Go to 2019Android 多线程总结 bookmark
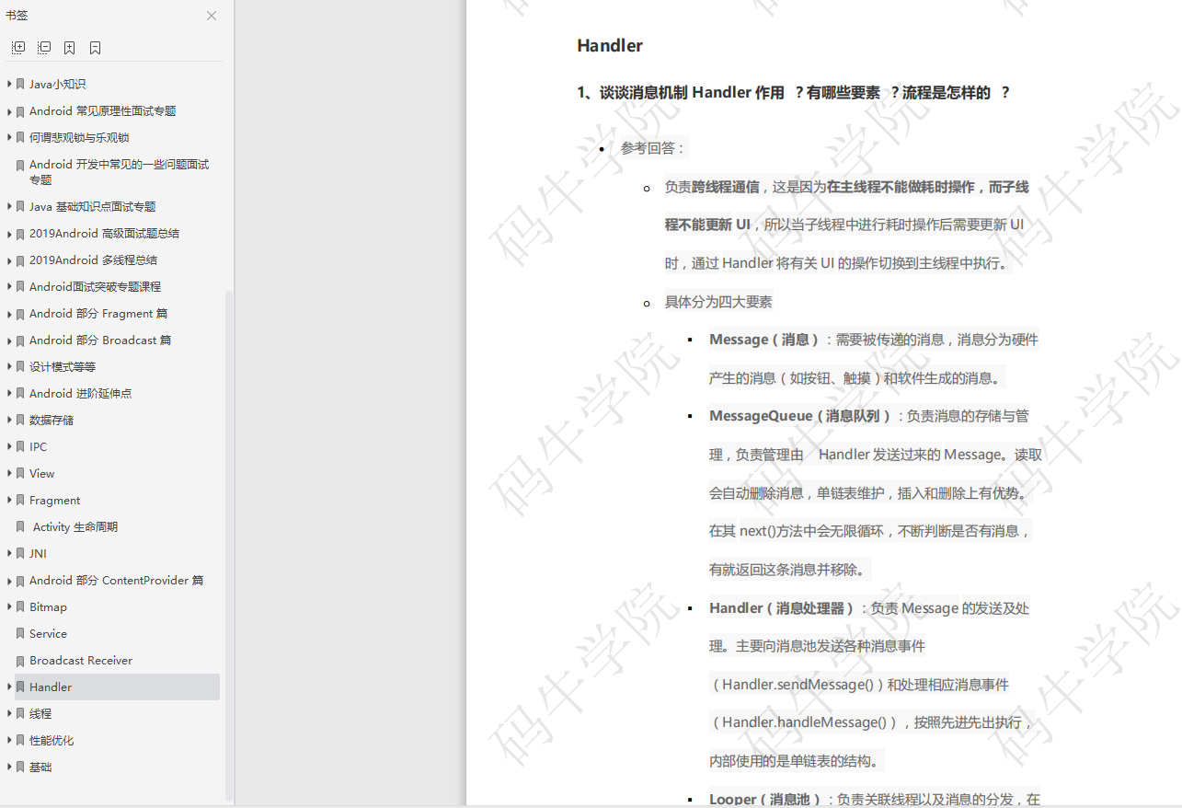 coord(93,260)
